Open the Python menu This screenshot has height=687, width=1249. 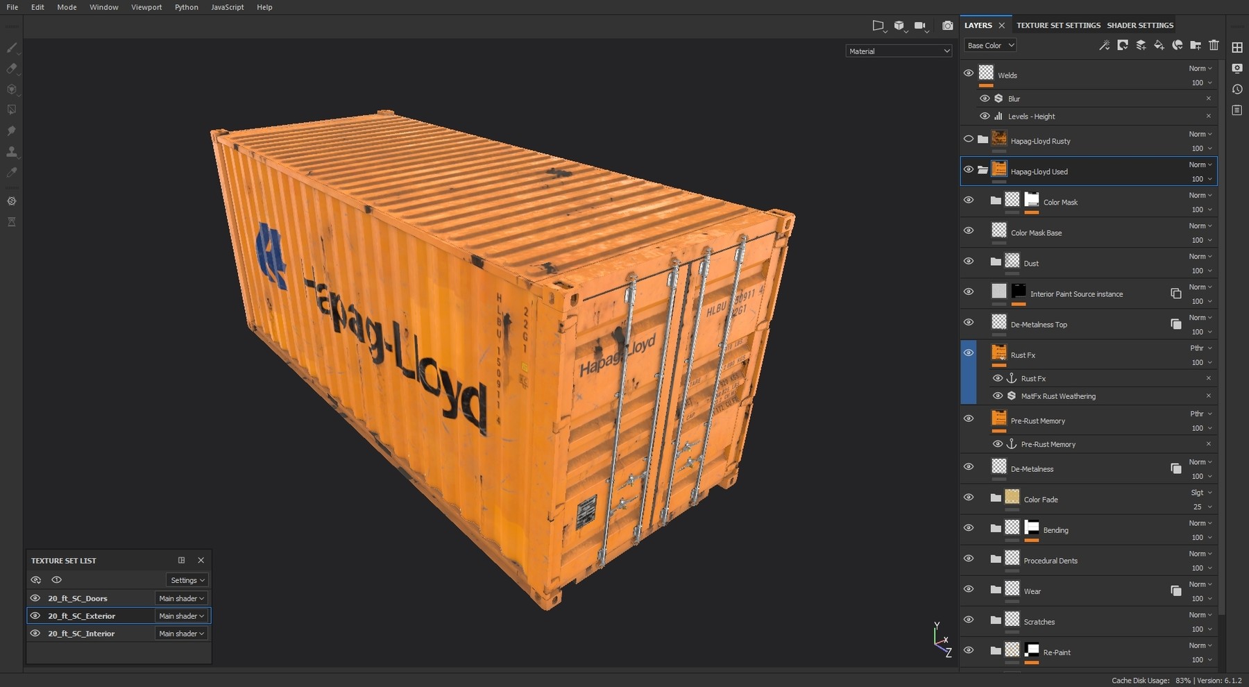pyautogui.click(x=187, y=7)
